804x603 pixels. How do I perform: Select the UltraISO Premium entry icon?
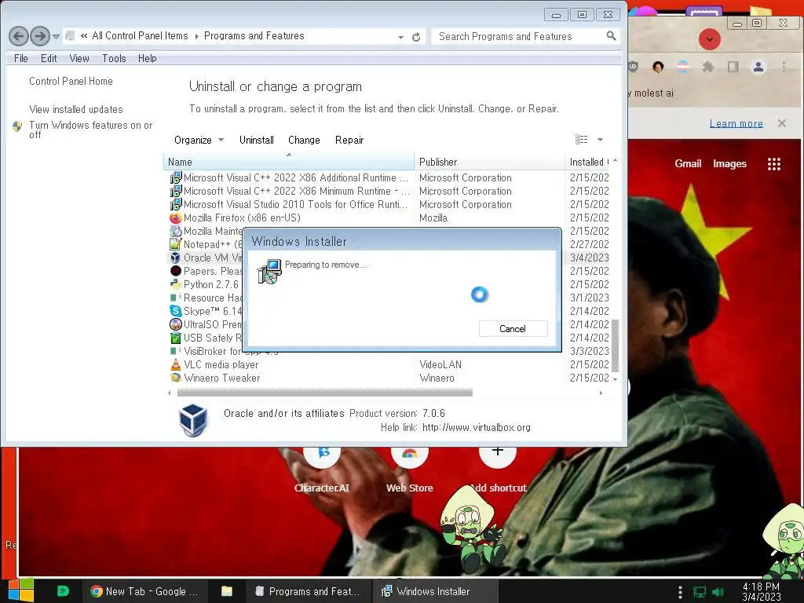pyautogui.click(x=175, y=324)
